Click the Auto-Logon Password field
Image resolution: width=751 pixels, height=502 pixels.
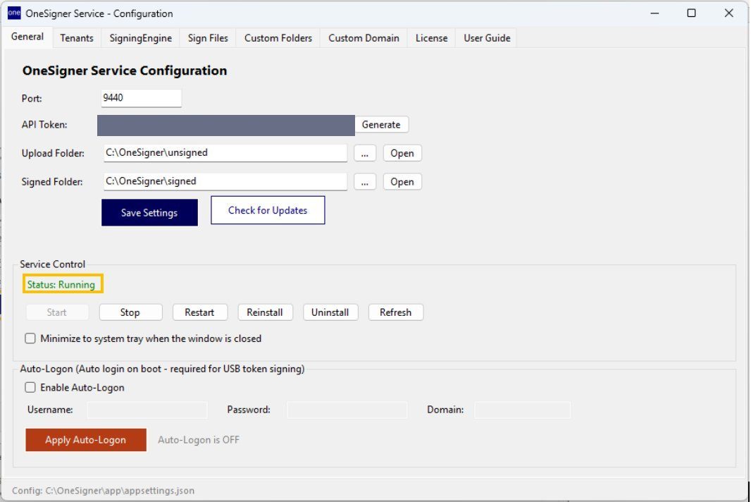pos(347,410)
